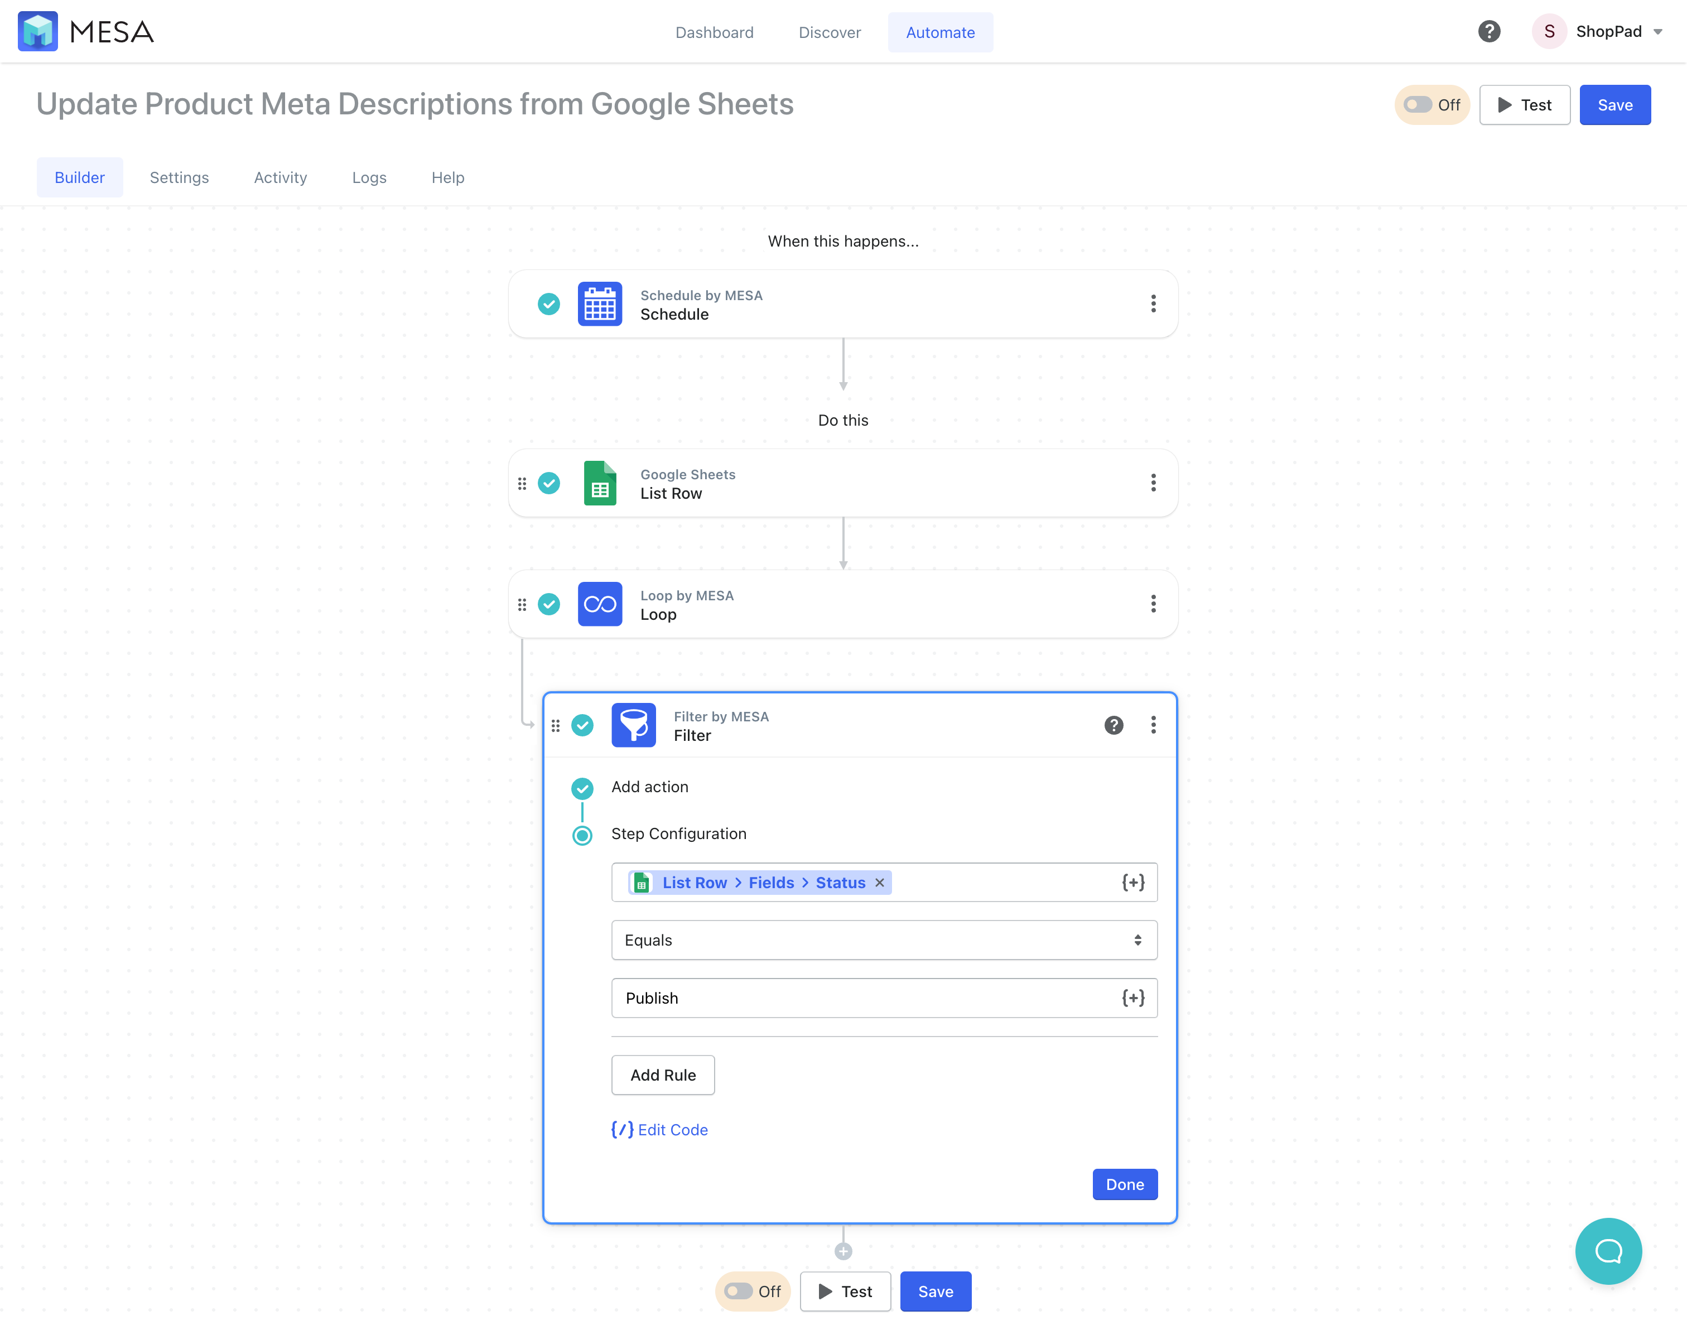Open the Edit Code link

click(x=659, y=1130)
